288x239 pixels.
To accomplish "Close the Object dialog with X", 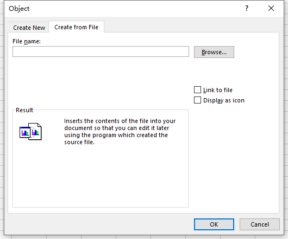I will coord(271,8).
